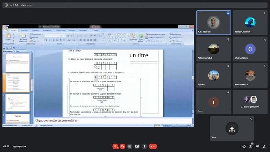The image size is (270, 152).
Task: Click the 'un titre' placeholder on the slide
Action: coord(139,55)
